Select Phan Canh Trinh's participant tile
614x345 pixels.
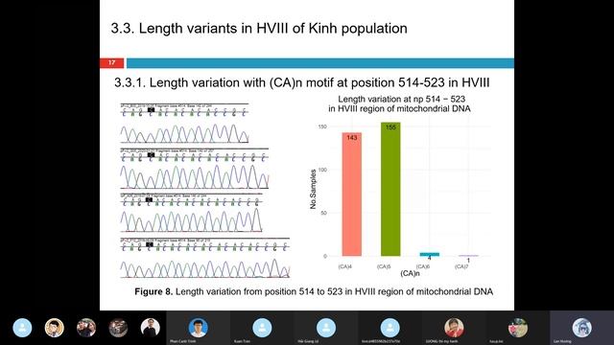pyautogui.click(x=199, y=328)
